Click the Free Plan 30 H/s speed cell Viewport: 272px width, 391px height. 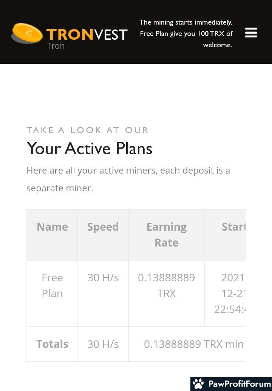pos(103,278)
